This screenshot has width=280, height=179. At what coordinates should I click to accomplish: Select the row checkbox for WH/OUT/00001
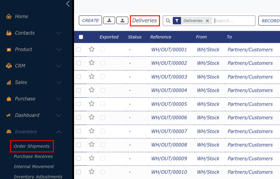click(x=79, y=49)
